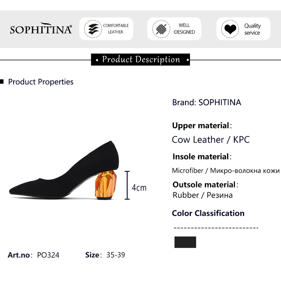The height and width of the screenshot is (281, 281).
Task: Open the Product Description banner
Action: click(140, 60)
